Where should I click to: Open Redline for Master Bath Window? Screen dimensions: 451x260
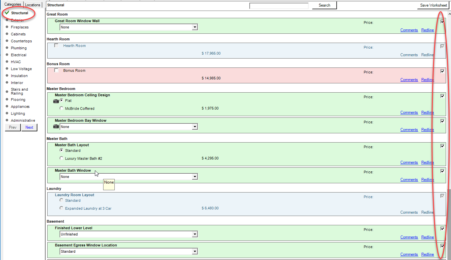[x=428, y=180]
